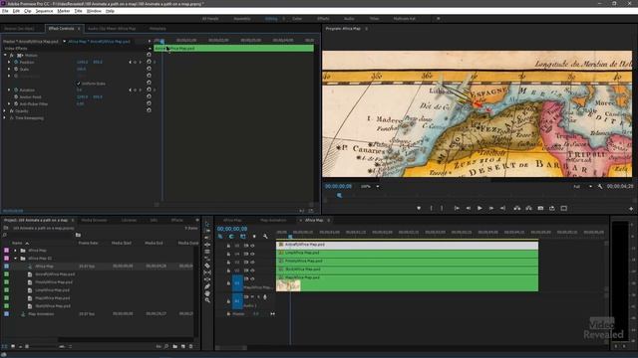Uncheck the Uniform Scale checkbox
The image size is (638, 358).
pos(79,84)
